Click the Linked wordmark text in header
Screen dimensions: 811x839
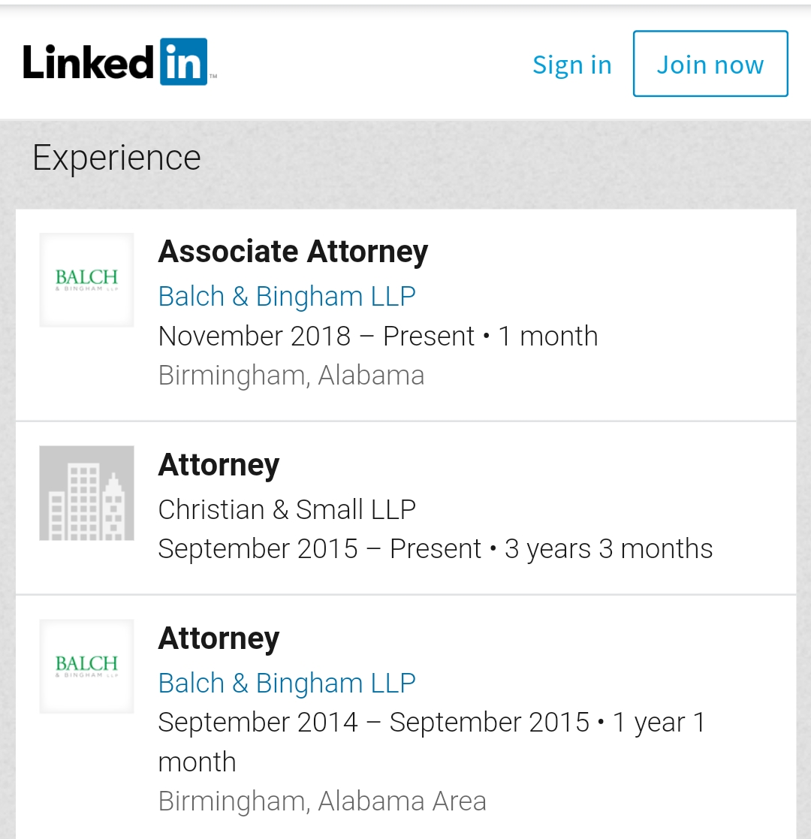[89, 62]
